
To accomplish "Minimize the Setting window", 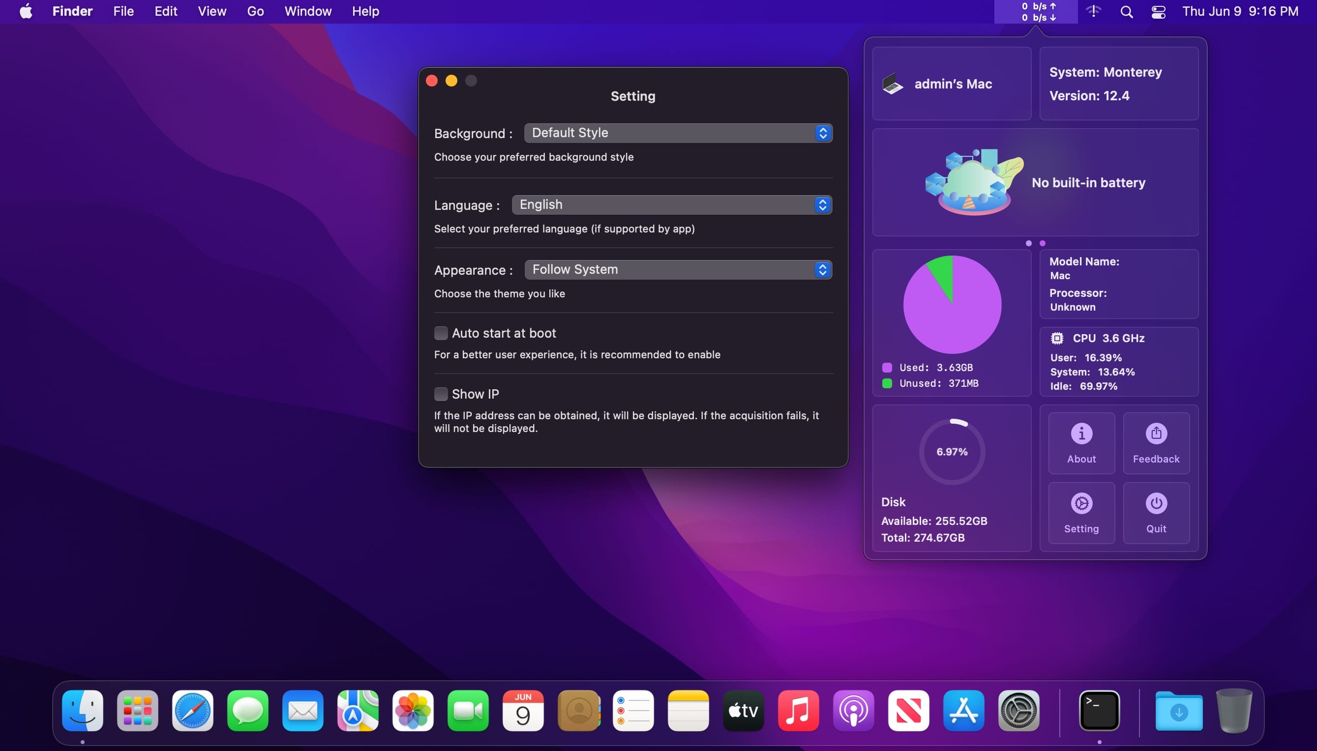I will tap(451, 81).
